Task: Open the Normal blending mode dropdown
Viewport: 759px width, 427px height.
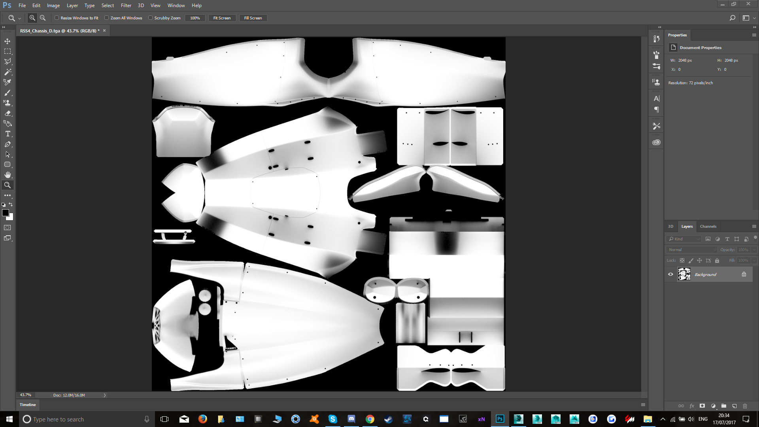Action: coord(692,249)
